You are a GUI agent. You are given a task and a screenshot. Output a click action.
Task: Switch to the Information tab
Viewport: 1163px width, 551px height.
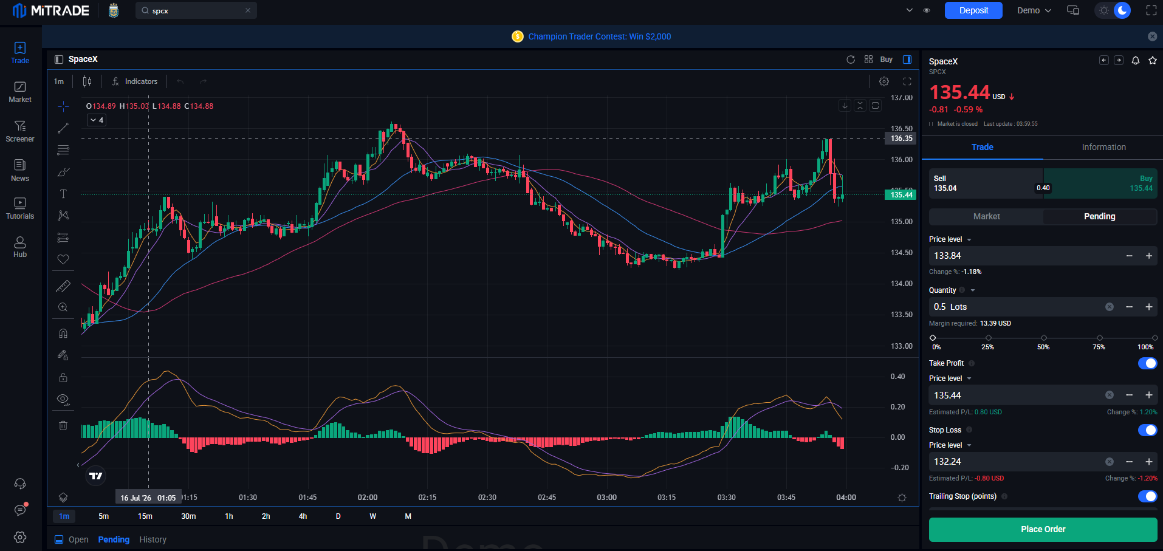1103,147
